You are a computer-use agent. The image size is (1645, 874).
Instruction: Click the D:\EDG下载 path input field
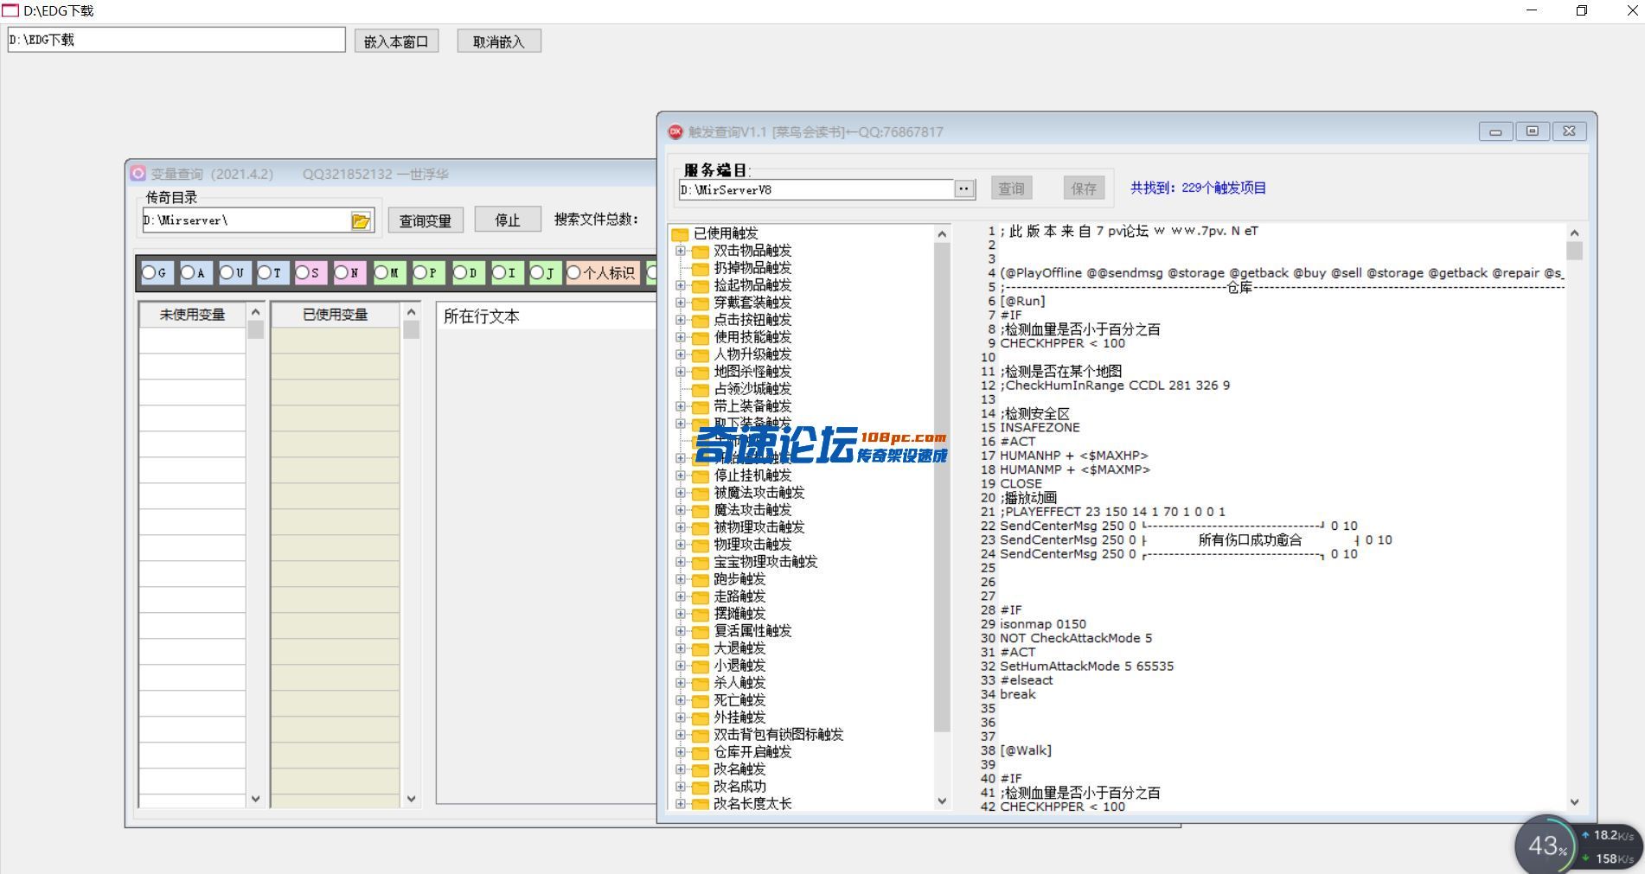(x=176, y=40)
